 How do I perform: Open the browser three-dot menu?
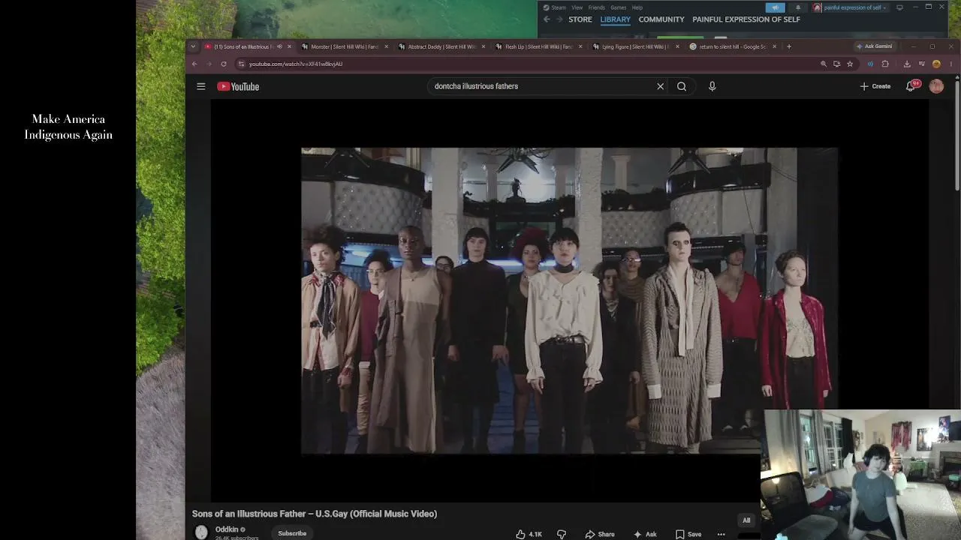click(950, 64)
